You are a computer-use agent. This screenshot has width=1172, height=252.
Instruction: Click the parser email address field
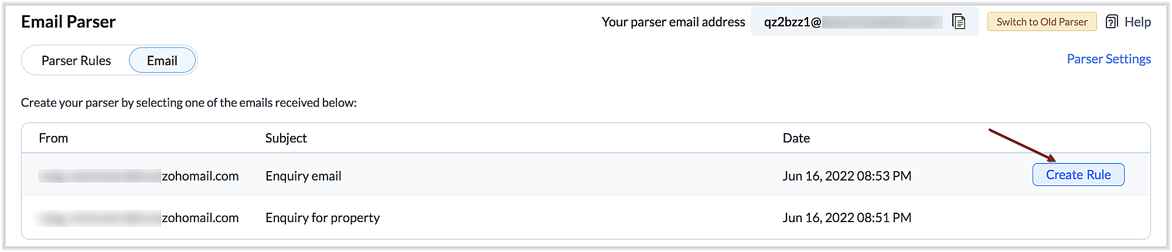pyautogui.click(x=853, y=22)
